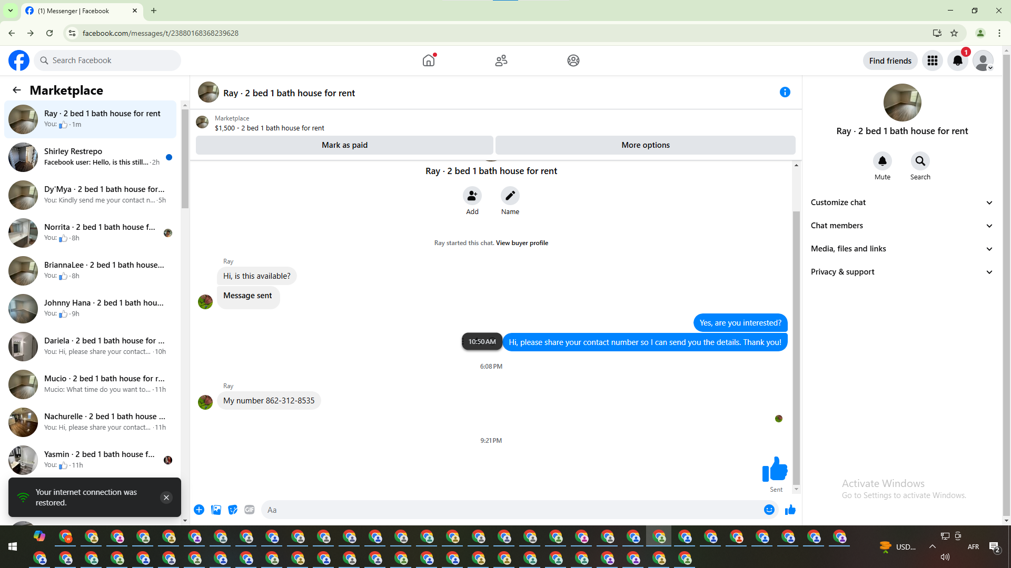
Task: Open the emoji picker in message box
Action: pos(769,510)
